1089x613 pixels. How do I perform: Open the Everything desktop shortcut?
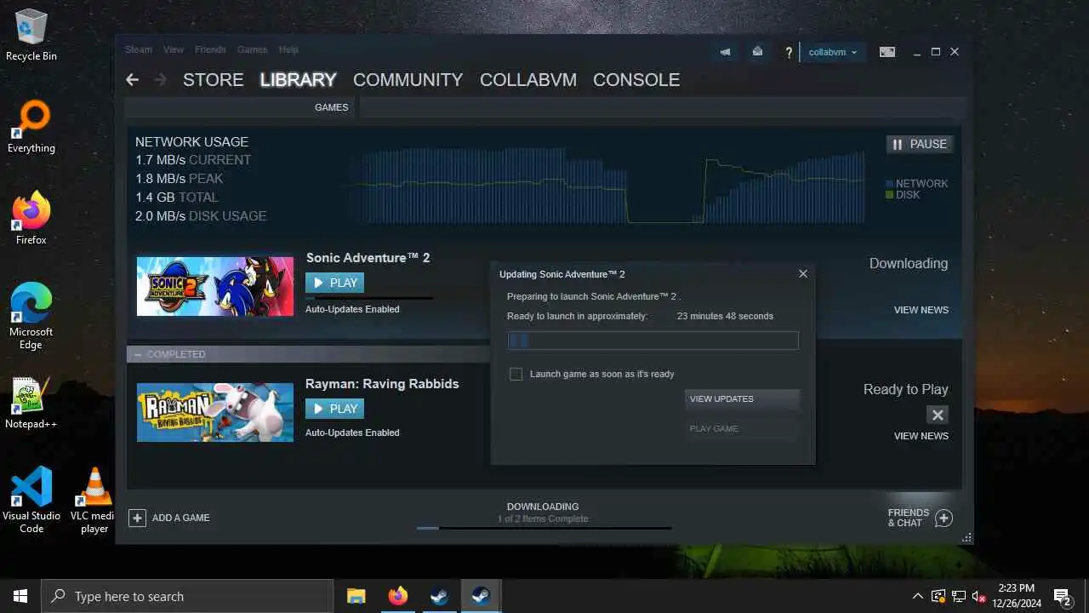(x=31, y=128)
